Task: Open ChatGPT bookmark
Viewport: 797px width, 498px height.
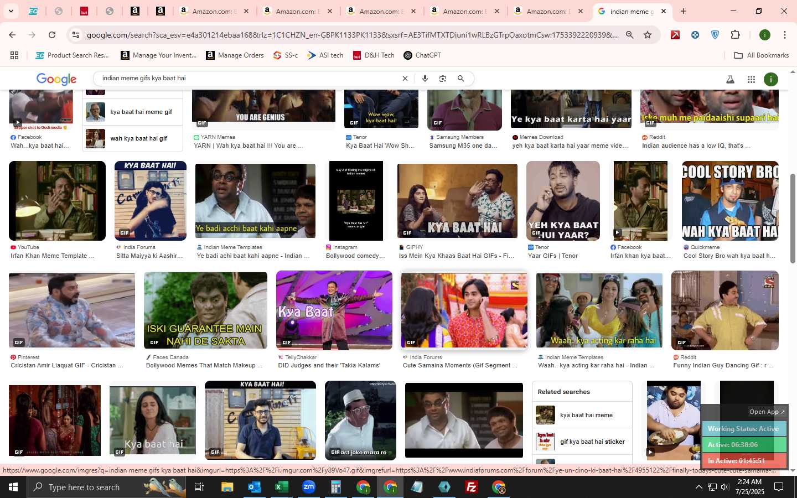Action: click(x=422, y=55)
